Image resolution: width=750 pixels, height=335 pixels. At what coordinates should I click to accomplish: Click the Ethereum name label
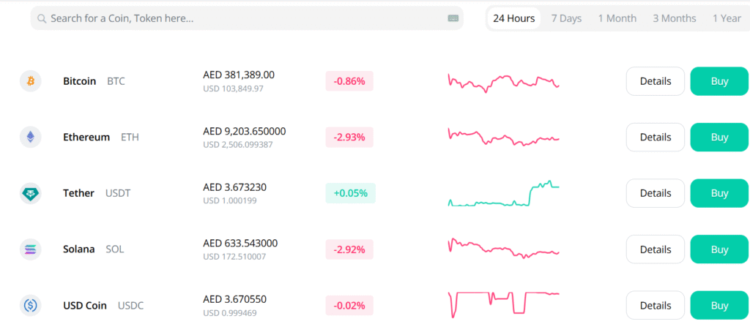(86, 138)
